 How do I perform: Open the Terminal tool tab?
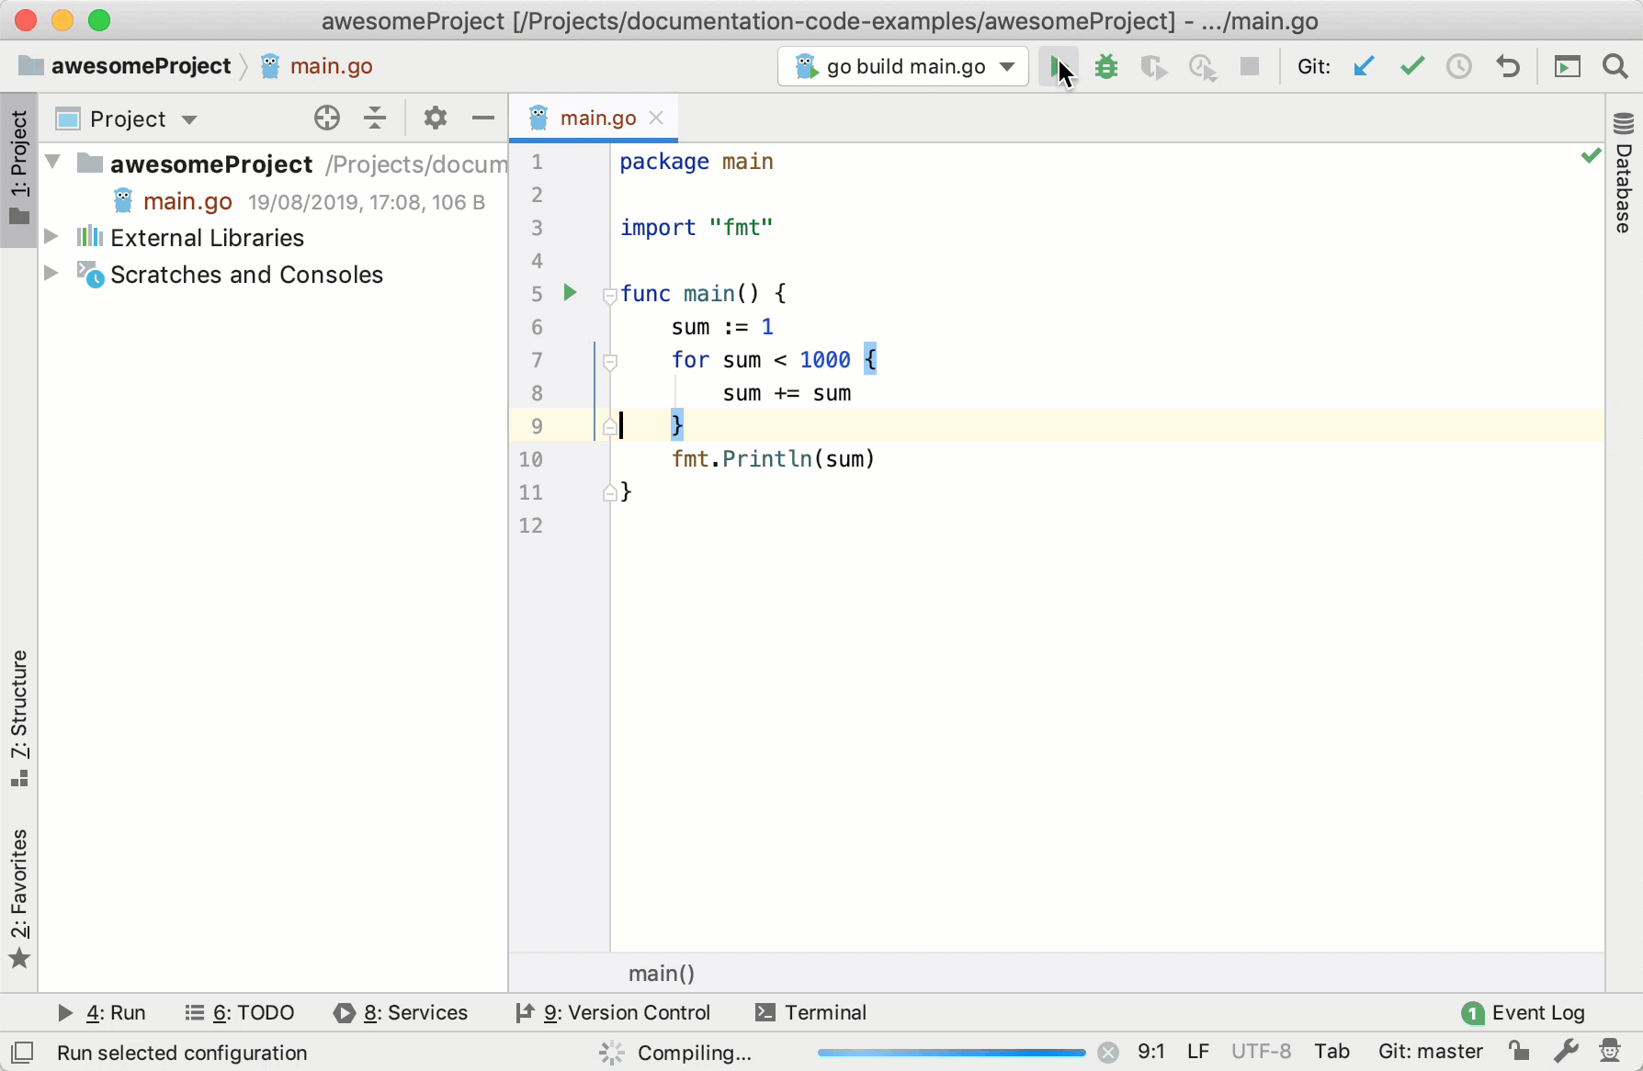tap(810, 1012)
